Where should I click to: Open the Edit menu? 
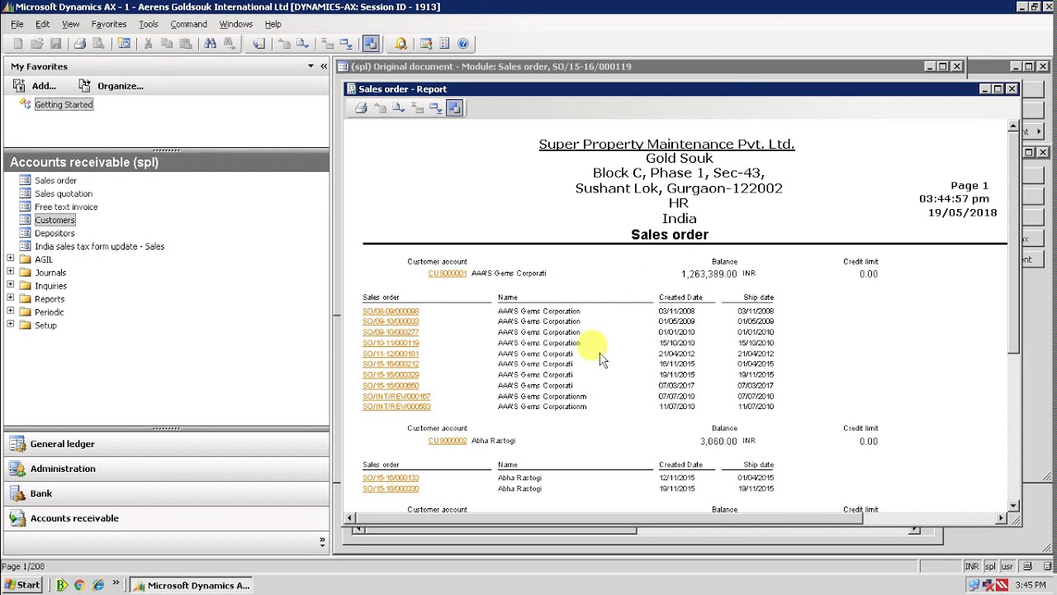42,24
